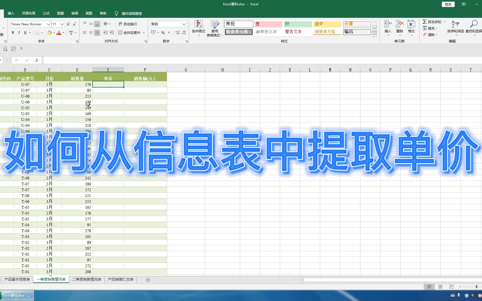Switch to 二季度销售情况表 sheet
The width and height of the screenshot is (482, 301).
click(87, 279)
